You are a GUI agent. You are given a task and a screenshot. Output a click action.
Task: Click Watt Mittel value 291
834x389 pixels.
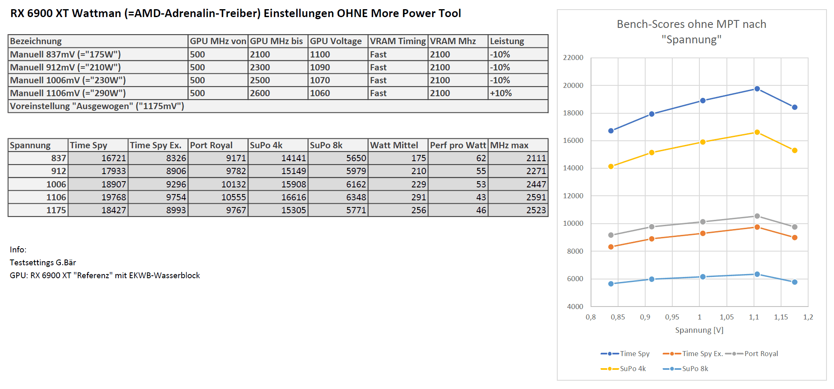[398, 197]
